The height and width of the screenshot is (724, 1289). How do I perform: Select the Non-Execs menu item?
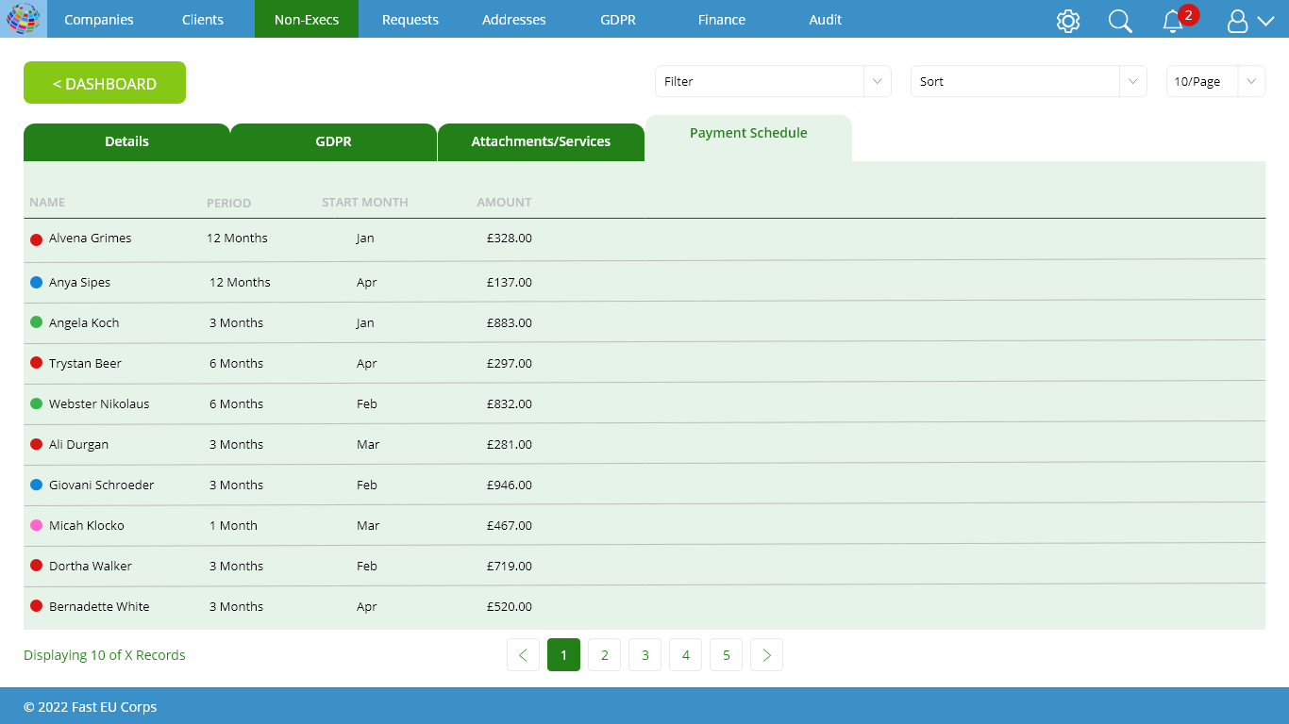307,20
